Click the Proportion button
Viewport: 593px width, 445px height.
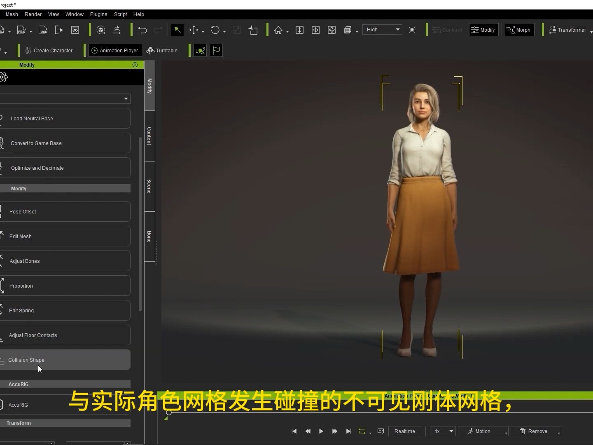(65, 286)
